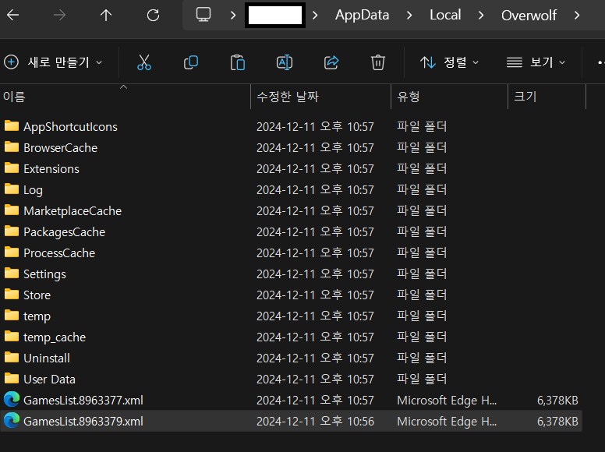This screenshot has height=452, width=605.
Task: Click the 6,378KB size of GamesList.8963377.xml
Action: click(557, 401)
